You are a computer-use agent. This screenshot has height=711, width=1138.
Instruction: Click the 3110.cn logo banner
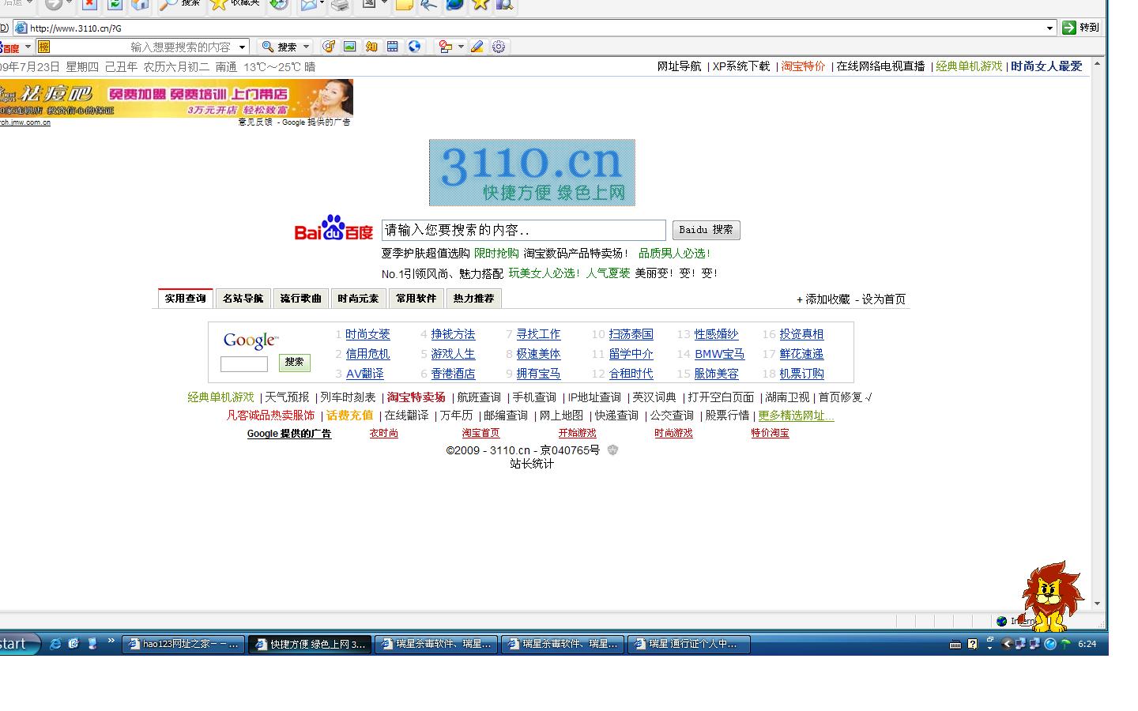point(532,172)
